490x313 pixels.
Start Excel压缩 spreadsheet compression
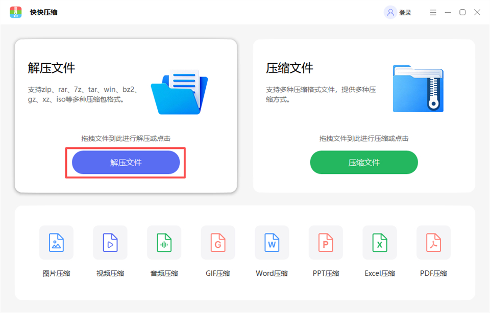[x=379, y=243]
